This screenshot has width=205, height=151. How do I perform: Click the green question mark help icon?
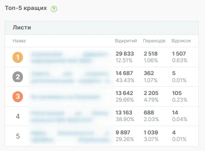[54, 9]
